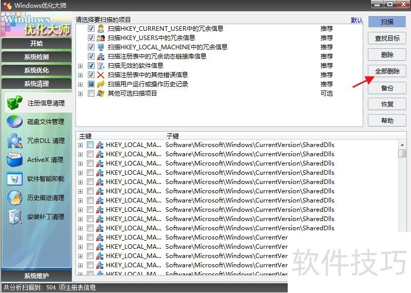
Task: Check the first result row checkbox
Action: (90, 145)
